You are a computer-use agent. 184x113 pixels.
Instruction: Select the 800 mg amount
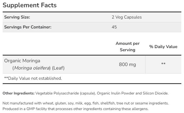tap(127, 64)
